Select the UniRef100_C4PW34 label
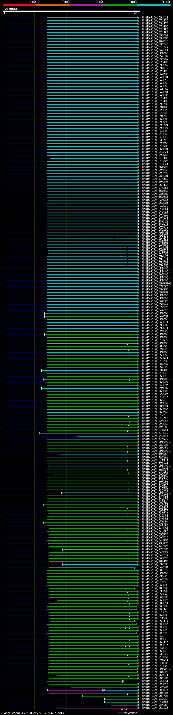This screenshot has width=173, height=715. 155,77
